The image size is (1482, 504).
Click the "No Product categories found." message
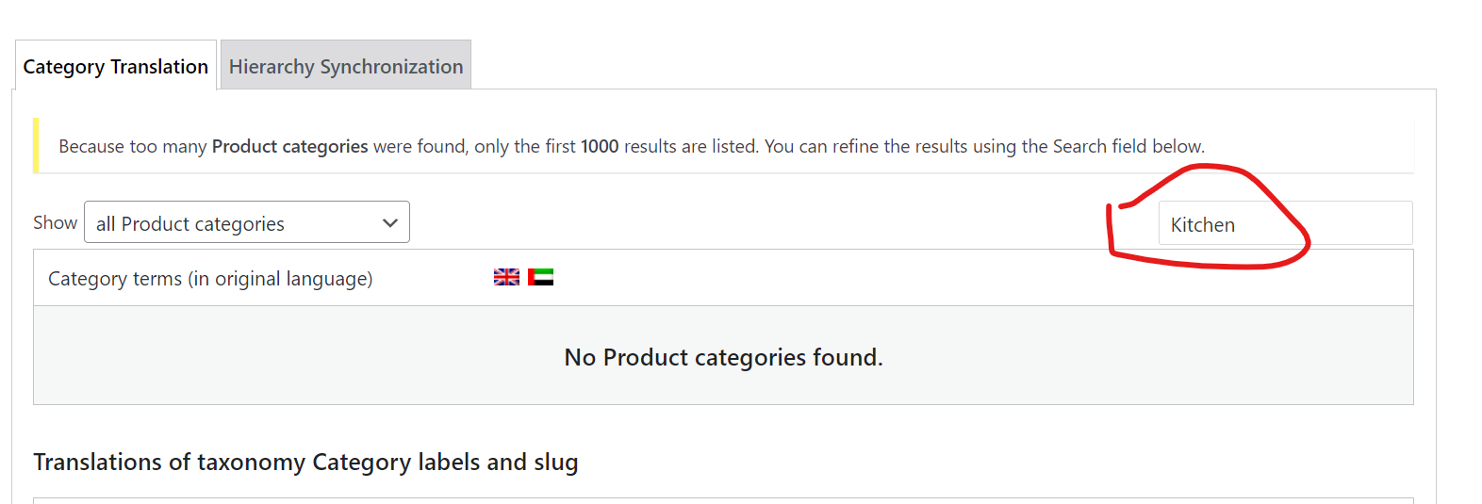pyautogui.click(x=723, y=357)
